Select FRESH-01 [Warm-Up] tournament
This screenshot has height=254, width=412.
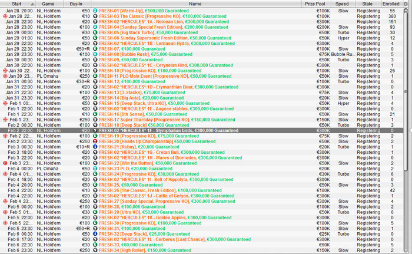tap(201, 11)
